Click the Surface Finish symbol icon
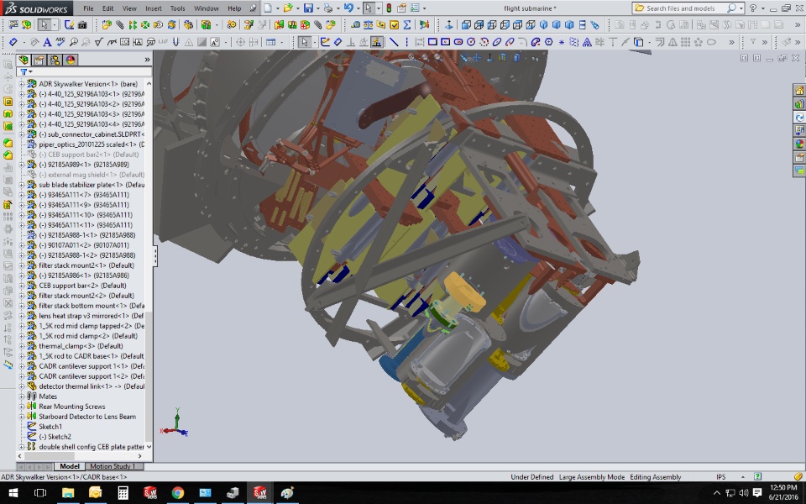Viewport: 806px width, 504px height. pos(99,42)
